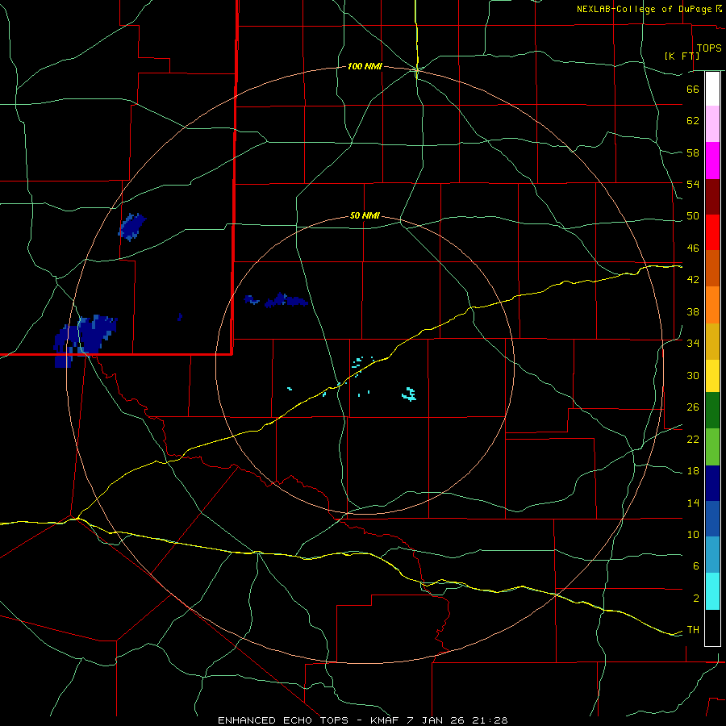Click the legend value 38
The width and height of the screenshot is (726, 726).
point(693,311)
